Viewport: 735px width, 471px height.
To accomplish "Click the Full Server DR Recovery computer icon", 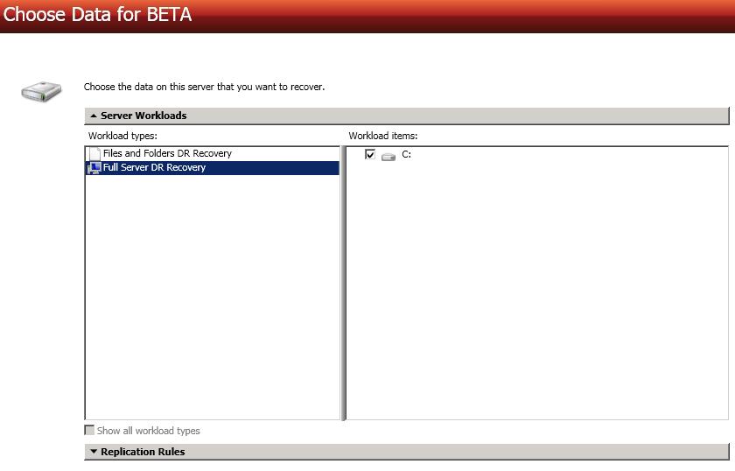I will coord(94,168).
